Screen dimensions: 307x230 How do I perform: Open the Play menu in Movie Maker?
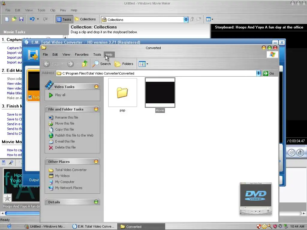[63, 10]
